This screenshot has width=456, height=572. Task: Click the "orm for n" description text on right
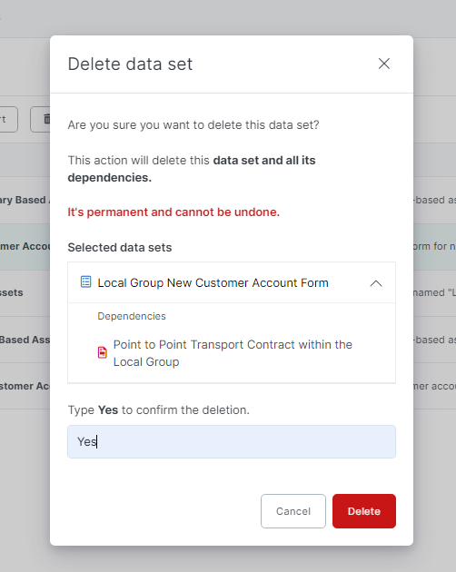(434, 246)
